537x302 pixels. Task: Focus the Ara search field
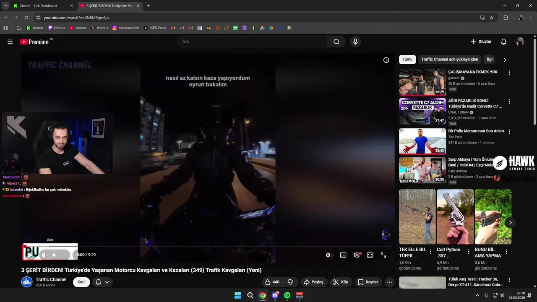pos(253,42)
